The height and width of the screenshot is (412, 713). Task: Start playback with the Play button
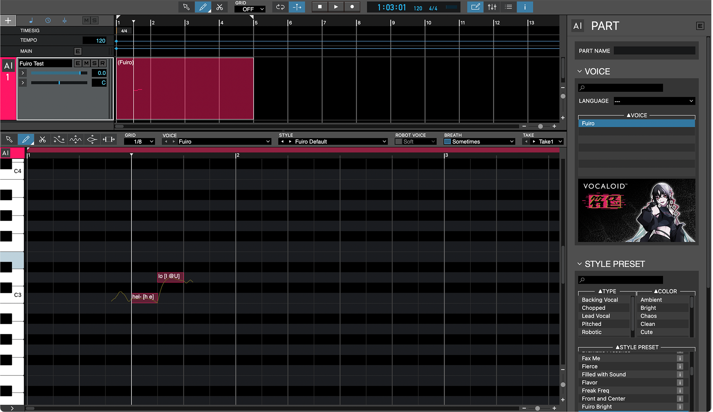336,6
